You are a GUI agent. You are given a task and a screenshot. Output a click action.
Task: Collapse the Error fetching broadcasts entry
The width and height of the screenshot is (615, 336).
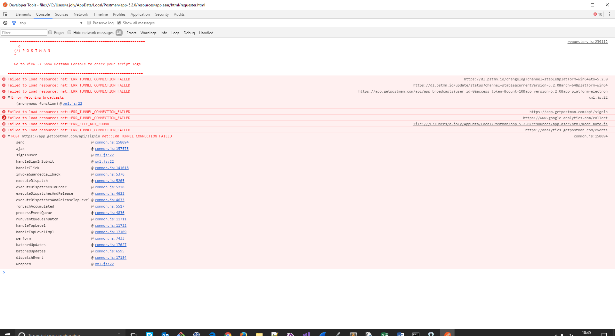9,97
